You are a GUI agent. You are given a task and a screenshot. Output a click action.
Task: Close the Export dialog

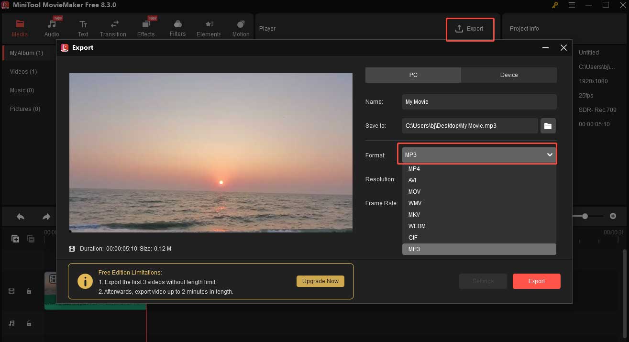(x=563, y=48)
